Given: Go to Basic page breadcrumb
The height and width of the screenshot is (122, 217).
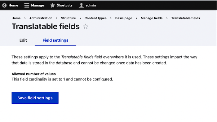Looking at the screenshot, I should pyautogui.click(x=124, y=18).
